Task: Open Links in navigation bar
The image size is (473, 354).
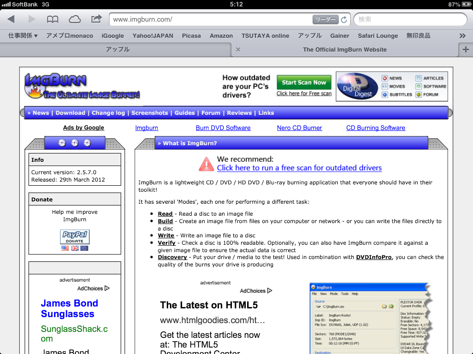Action: [266, 113]
